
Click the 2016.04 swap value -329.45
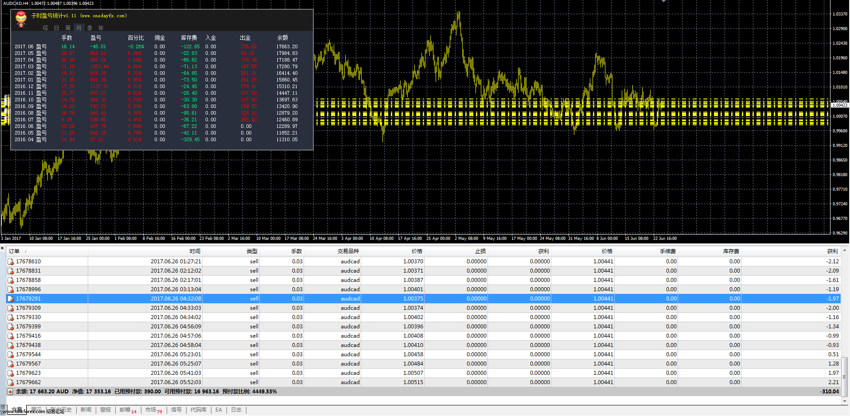190,139
